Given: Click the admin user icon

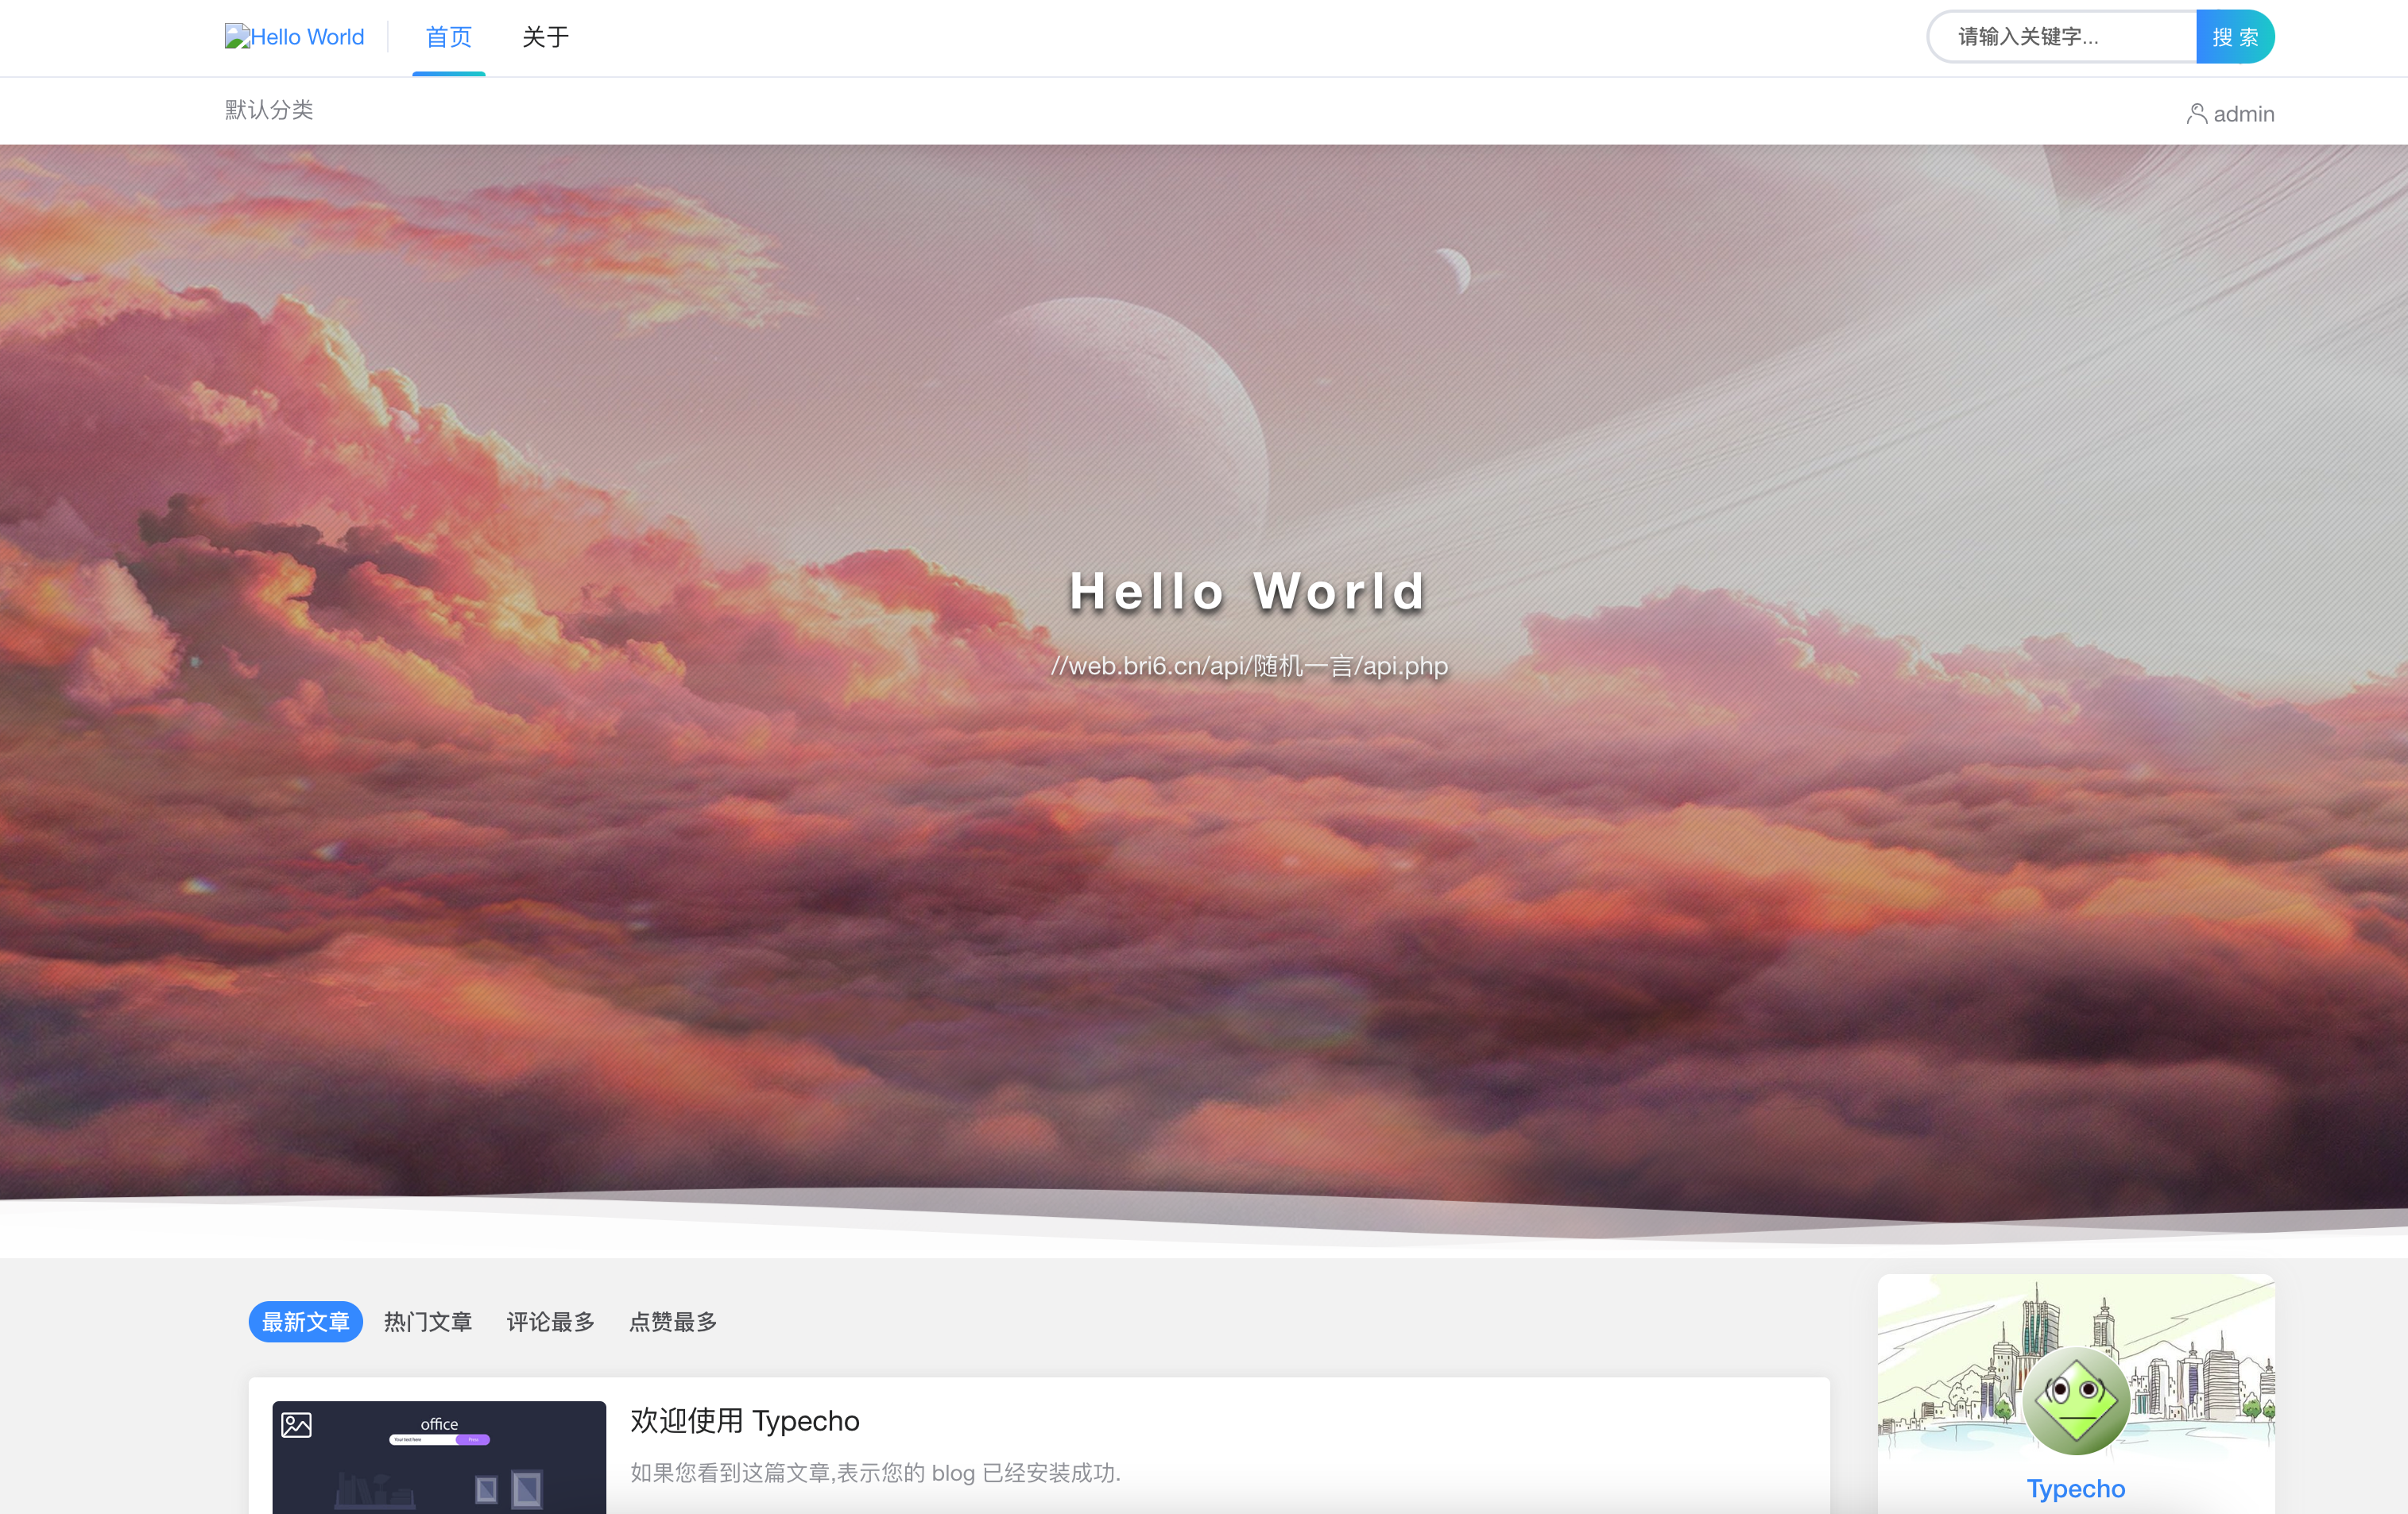Looking at the screenshot, I should click(x=2197, y=114).
